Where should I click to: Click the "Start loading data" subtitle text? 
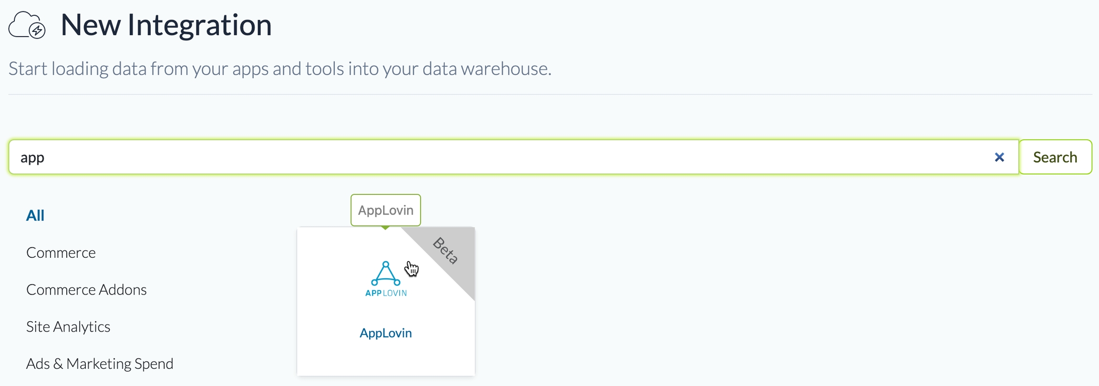point(280,69)
